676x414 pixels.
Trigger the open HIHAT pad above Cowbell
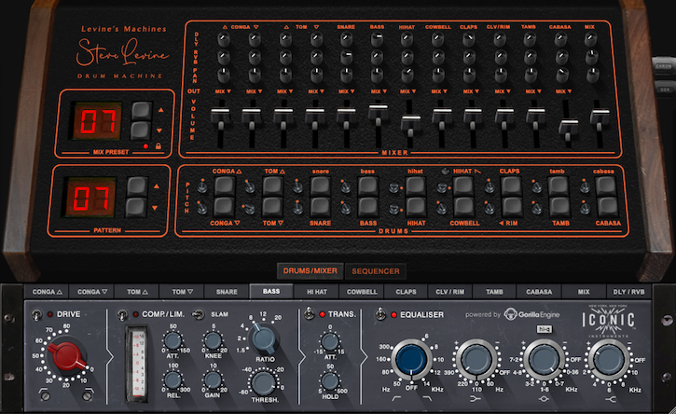(x=463, y=186)
